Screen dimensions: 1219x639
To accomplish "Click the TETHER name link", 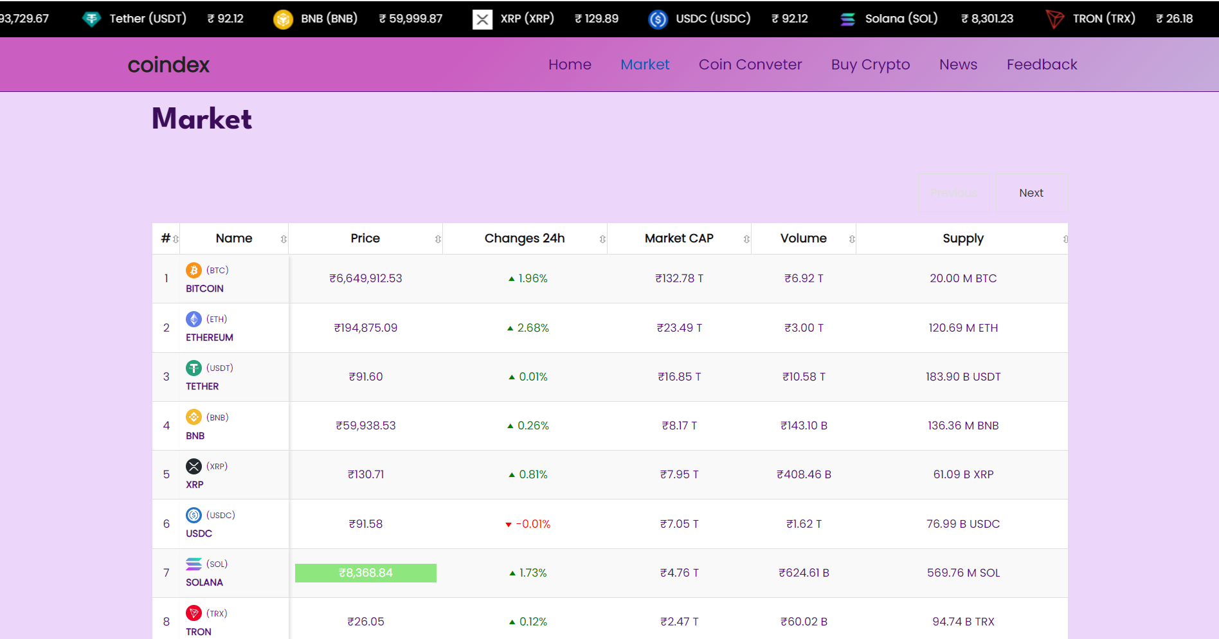I will pyautogui.click(x=203, y=386).
